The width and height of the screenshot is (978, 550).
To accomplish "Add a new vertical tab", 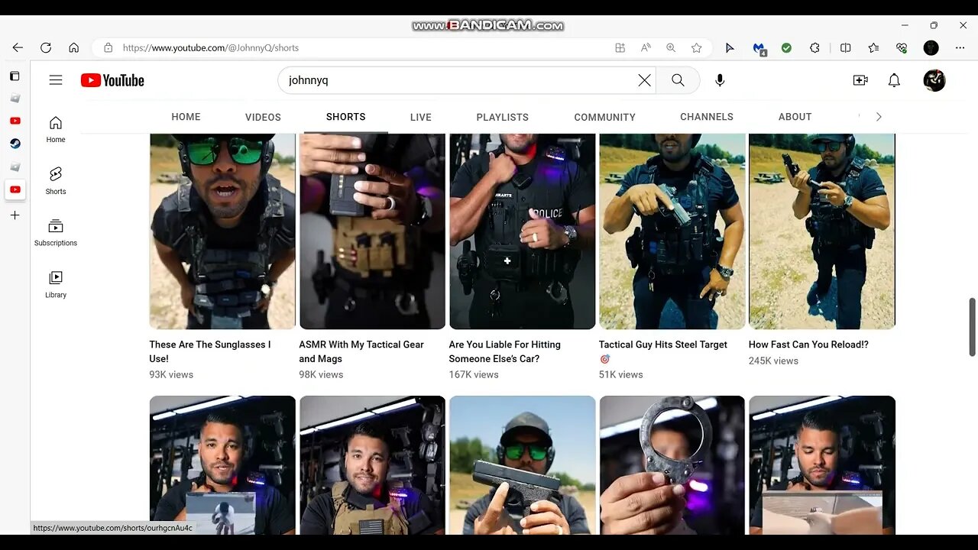I will 15,215.
